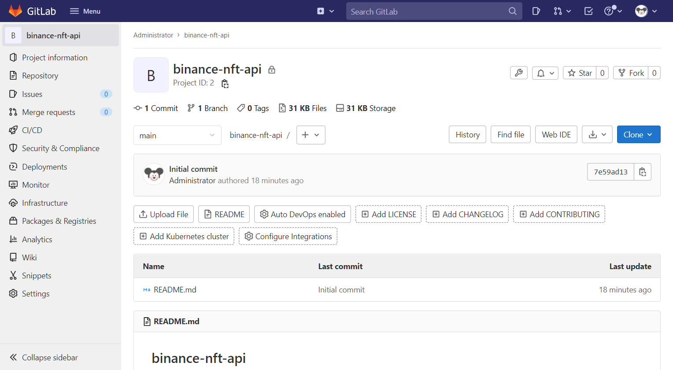Copy the project ID
The width and height of the screenshot is (673, 370).
click(x=225, y=83)
